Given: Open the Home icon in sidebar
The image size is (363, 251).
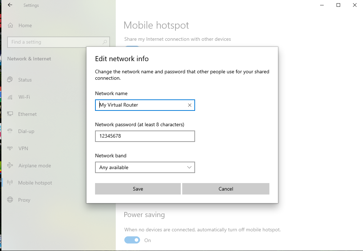Looking at the screenshot, I should click(10, 25).
